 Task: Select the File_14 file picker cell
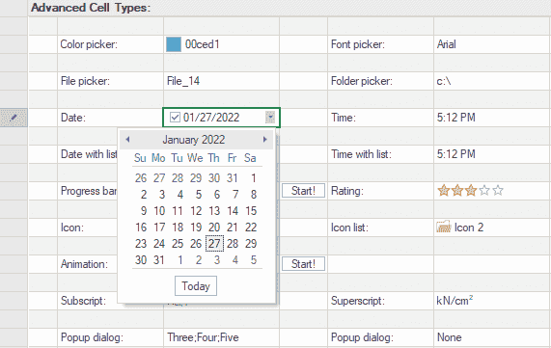[x=221, y=81]
